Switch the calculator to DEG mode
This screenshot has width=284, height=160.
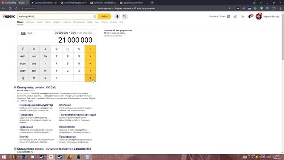23,33
